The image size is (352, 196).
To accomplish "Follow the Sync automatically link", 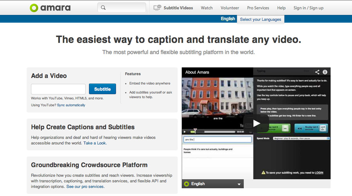I will click(71, 105).
